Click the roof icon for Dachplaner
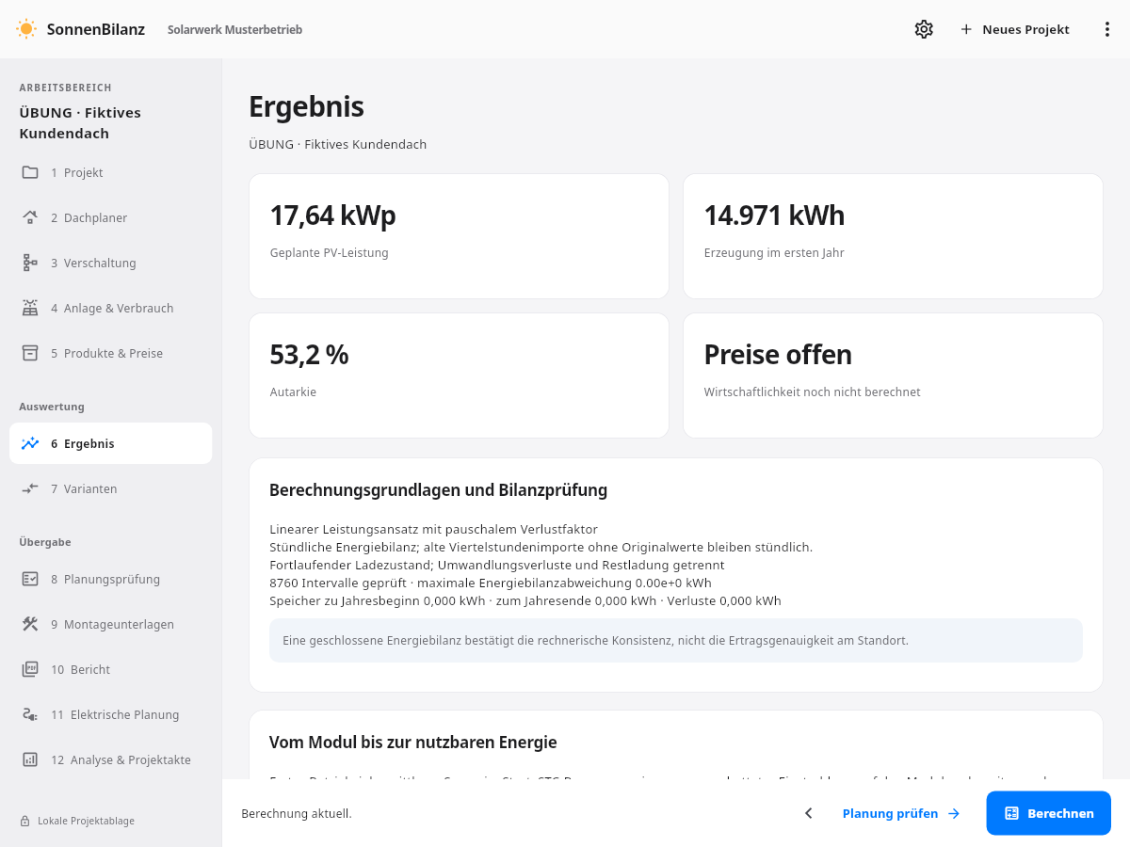Viewport: 1130px width, 847px height. pyautogui.click(x=30, y=217)
